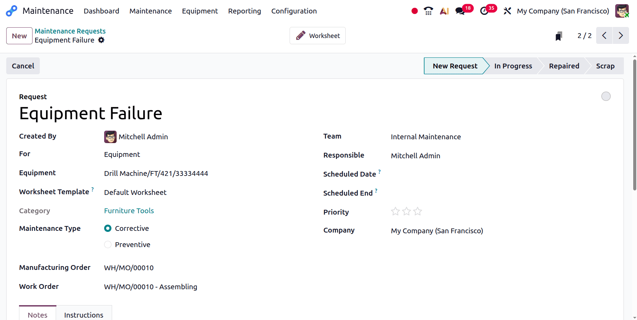637x320 pixels.
Task: Click the New button
Action: coord(19,36)
